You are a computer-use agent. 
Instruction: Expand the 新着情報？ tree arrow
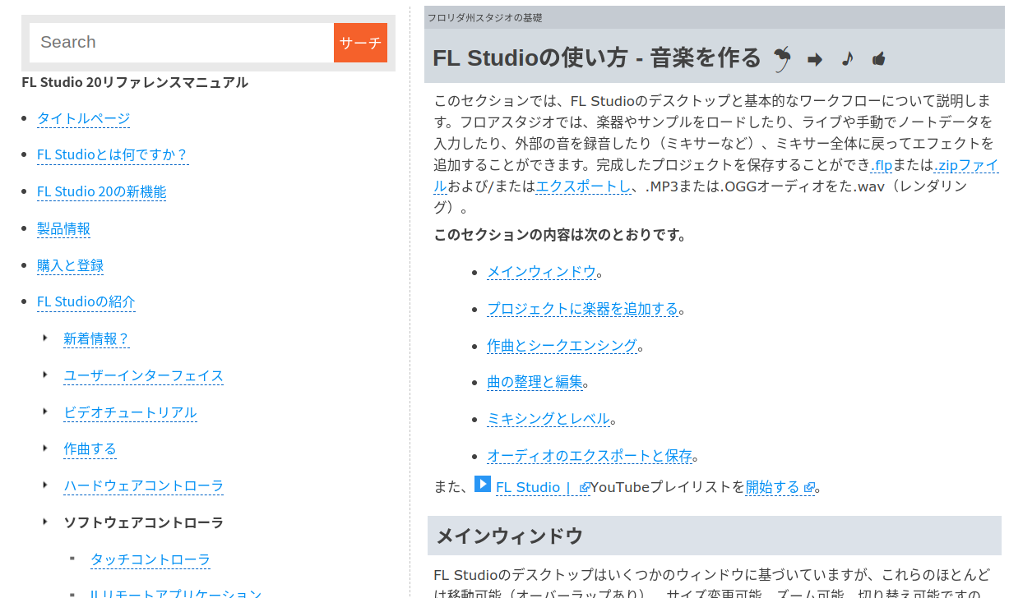coord(45,338)
